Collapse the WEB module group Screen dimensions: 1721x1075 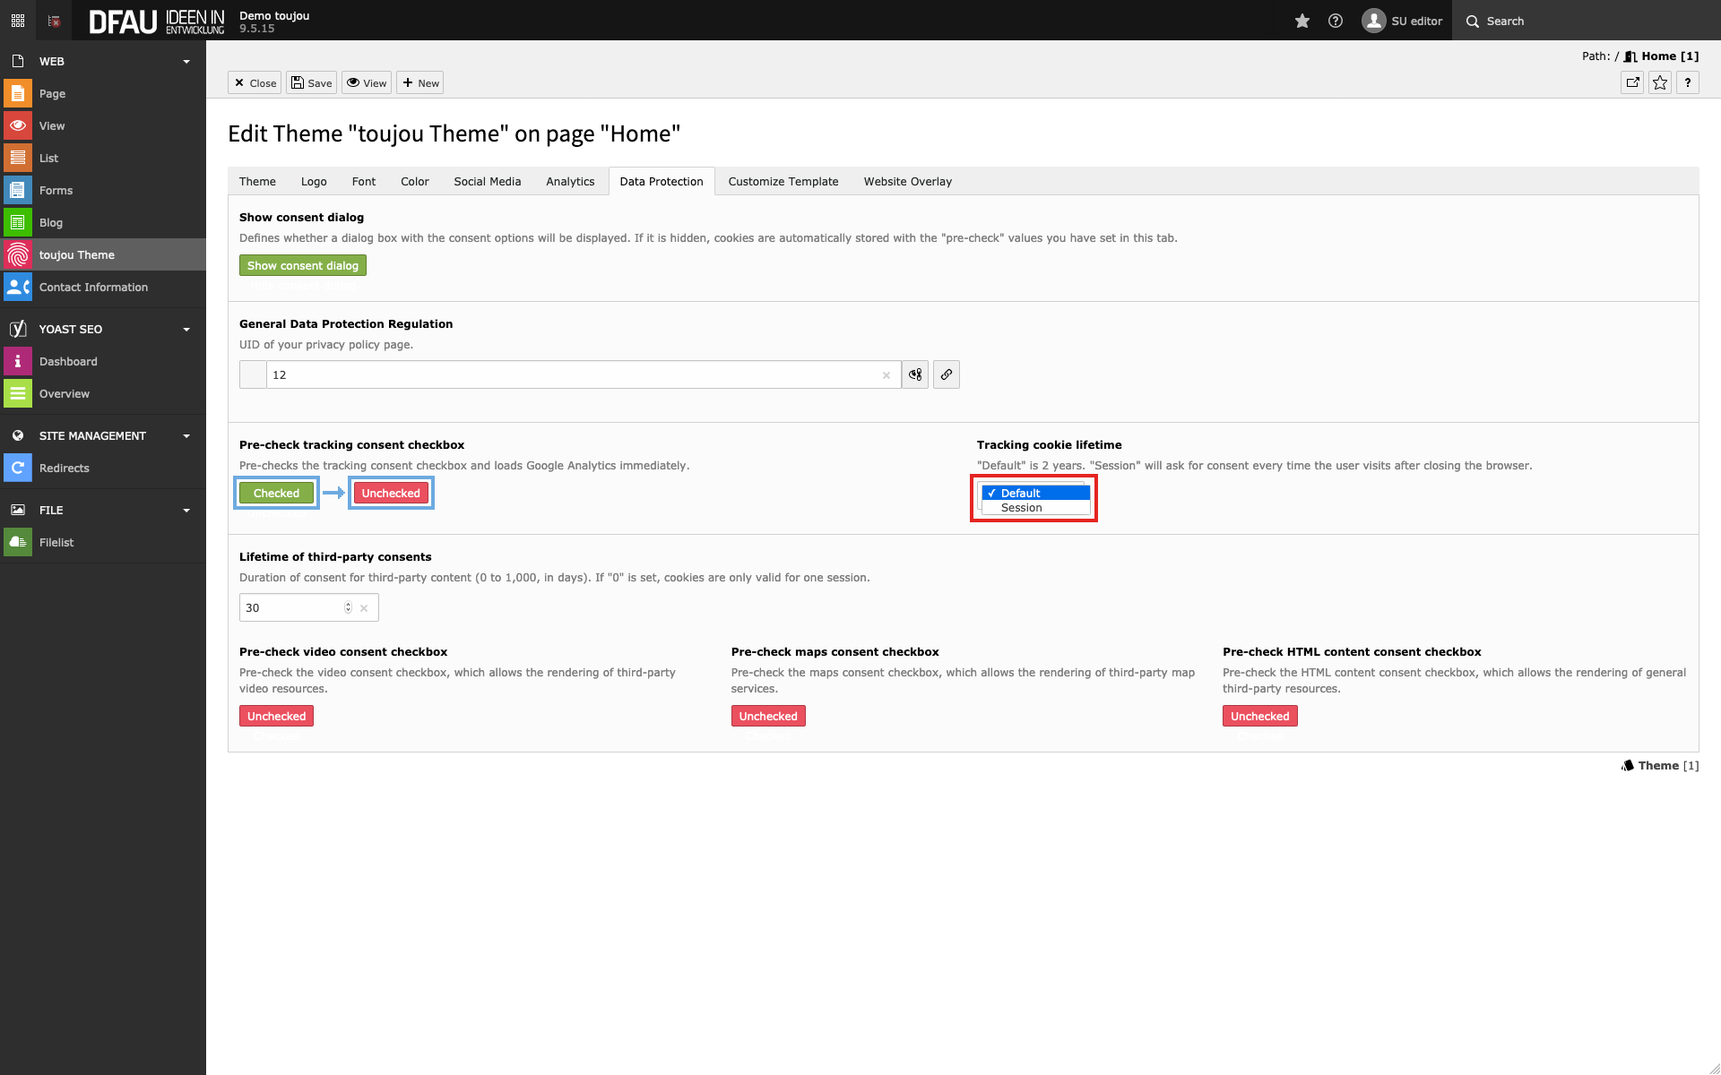tap(186, 62)
